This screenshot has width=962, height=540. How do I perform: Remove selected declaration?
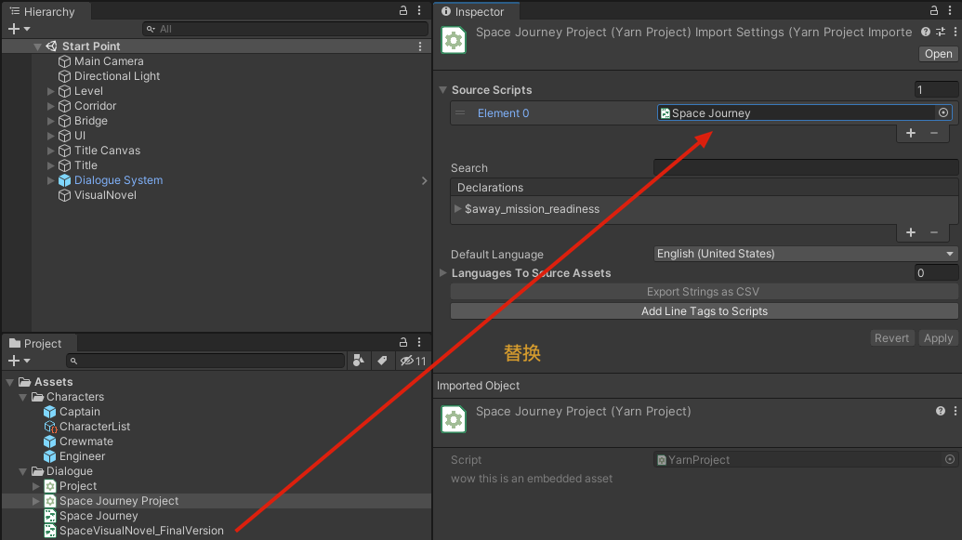(x=934, y=232)
